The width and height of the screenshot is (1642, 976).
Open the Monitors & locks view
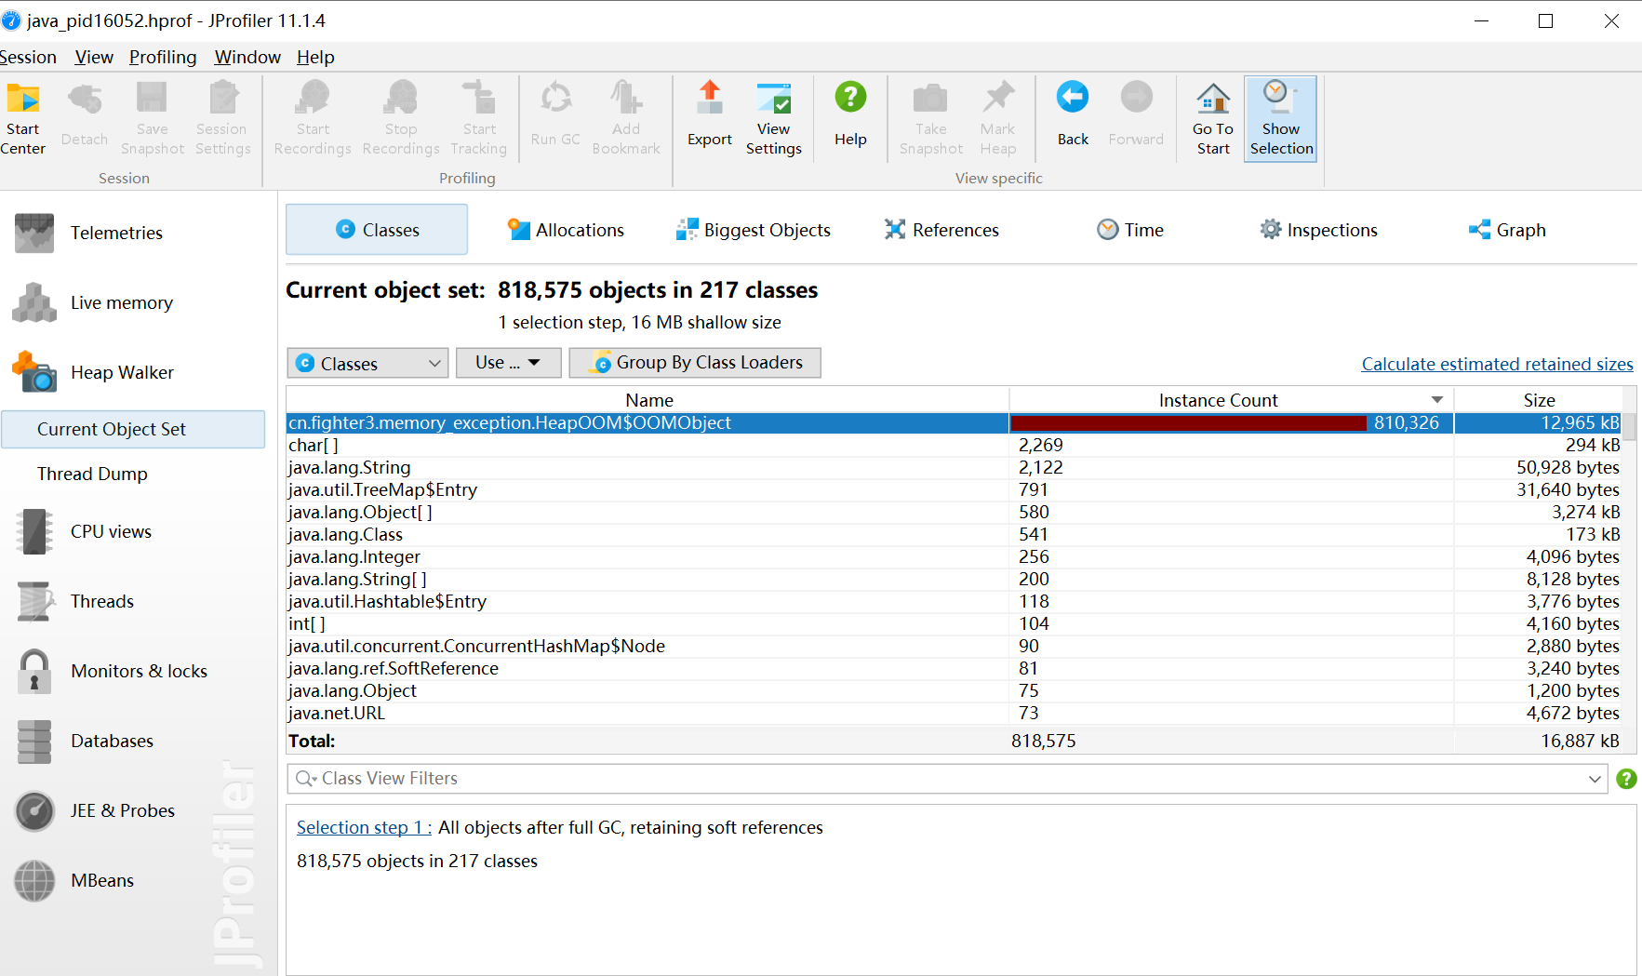pos(139,671)
